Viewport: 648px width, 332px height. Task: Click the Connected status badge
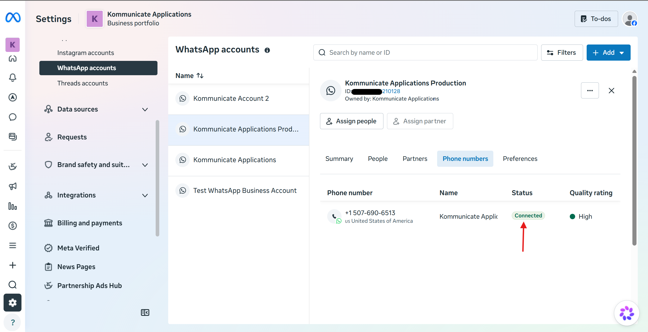tap(528, 216)
